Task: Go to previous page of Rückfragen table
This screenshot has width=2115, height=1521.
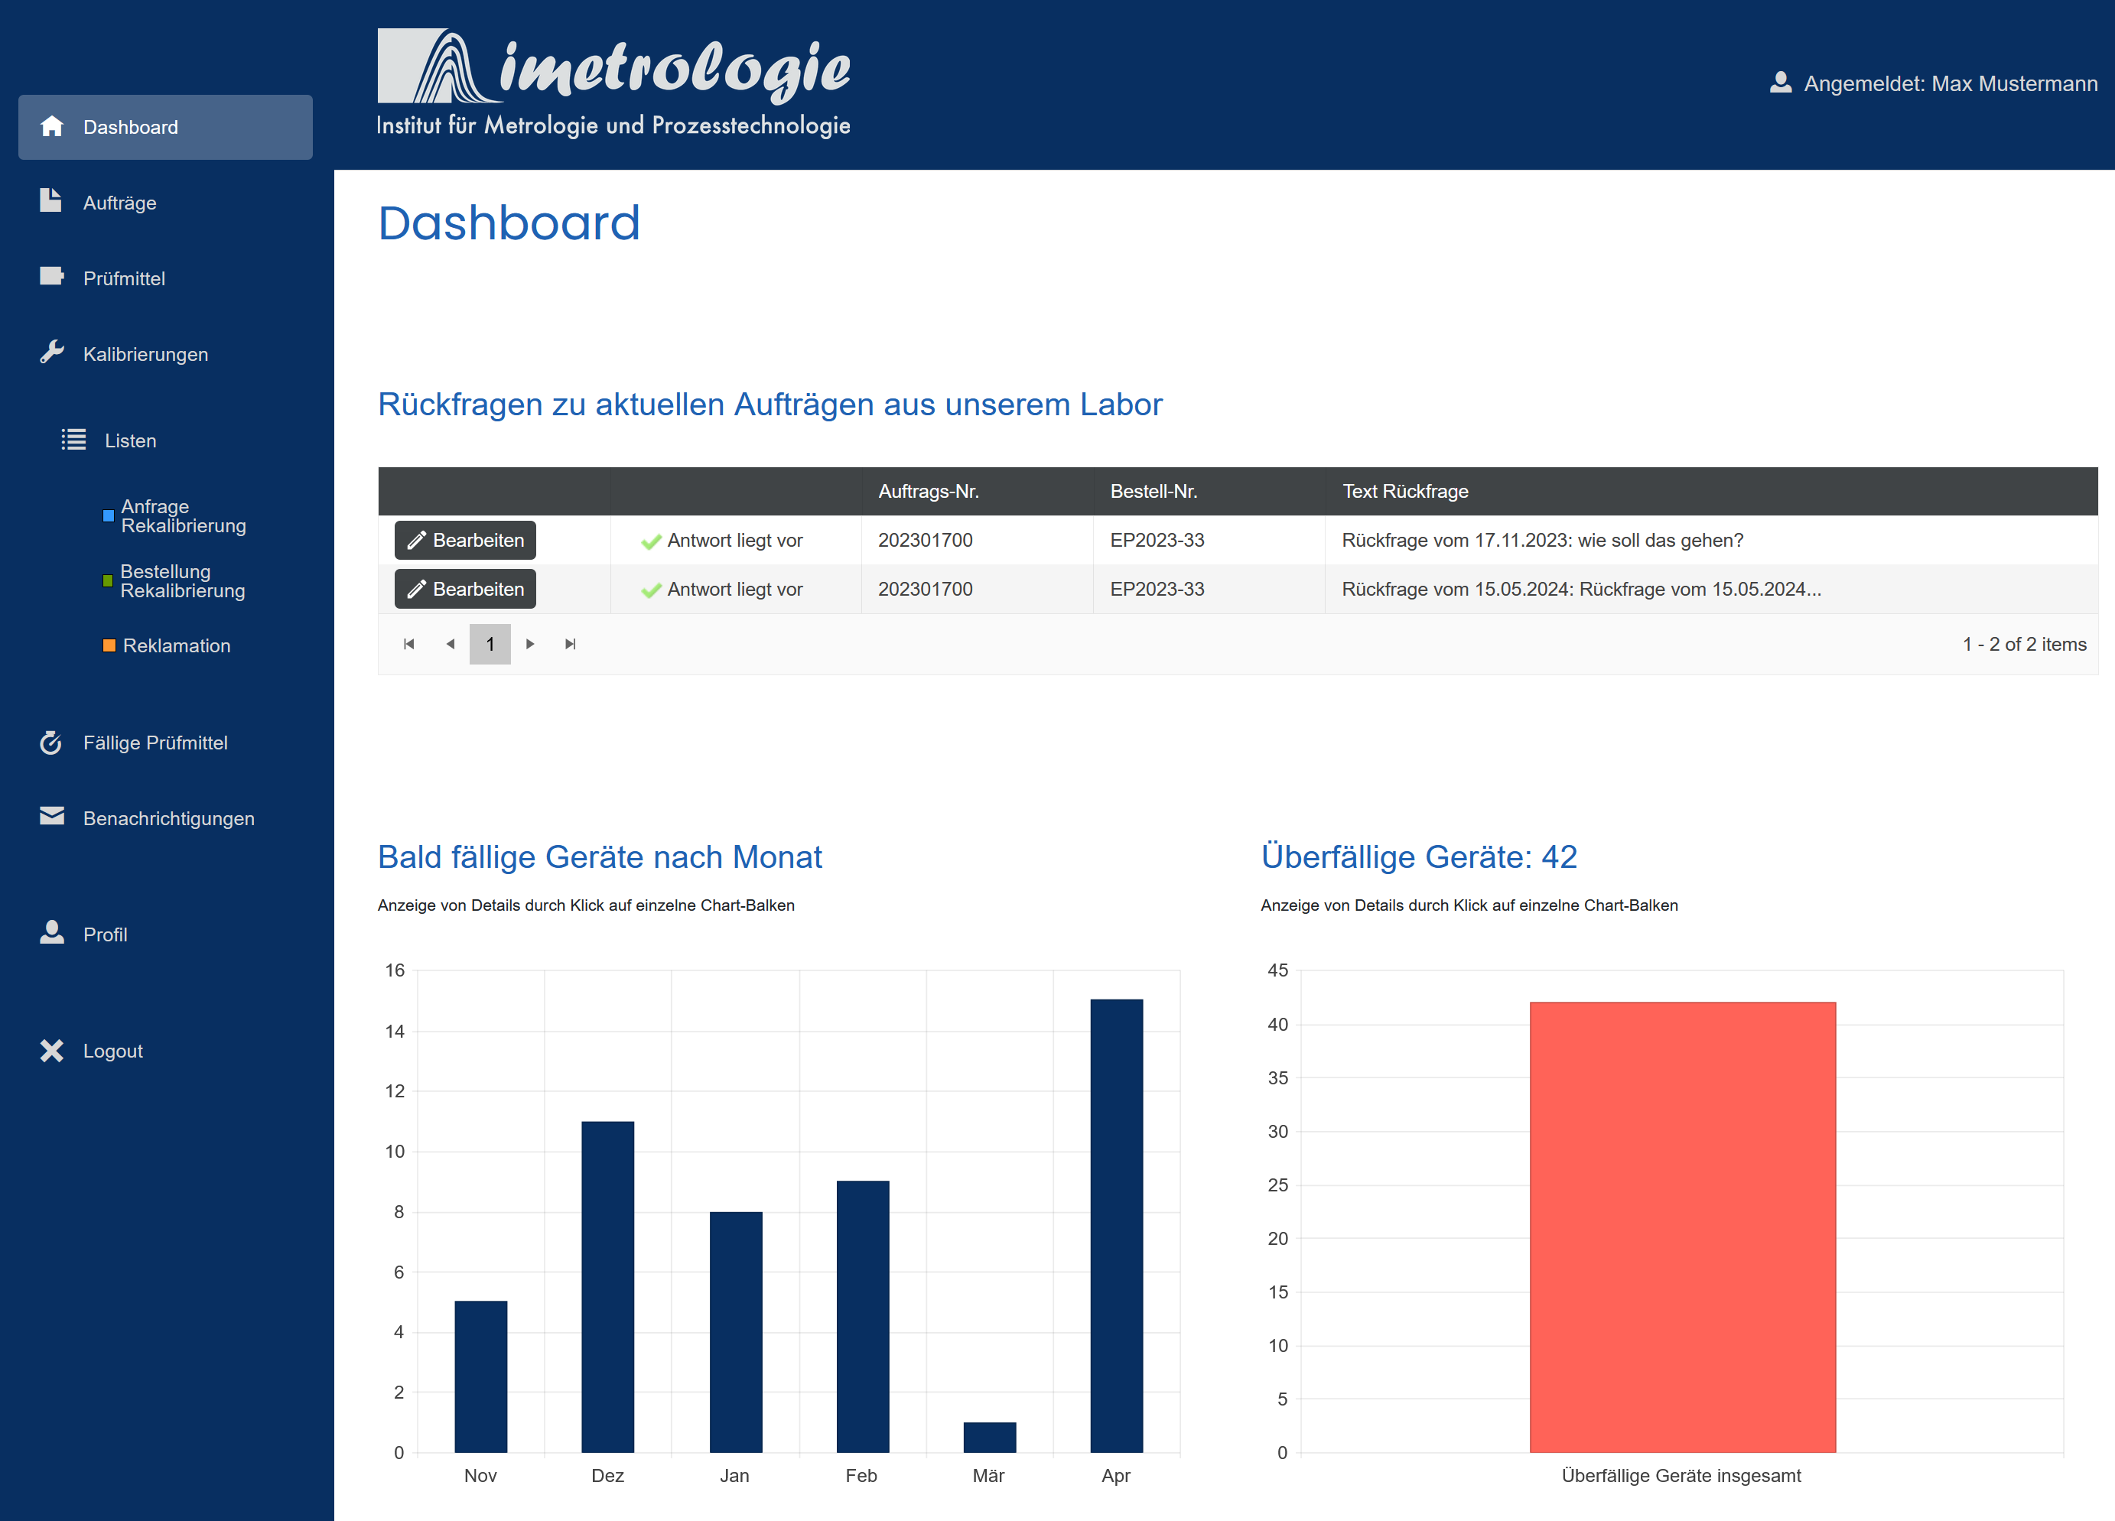Action: click(451, 645)
